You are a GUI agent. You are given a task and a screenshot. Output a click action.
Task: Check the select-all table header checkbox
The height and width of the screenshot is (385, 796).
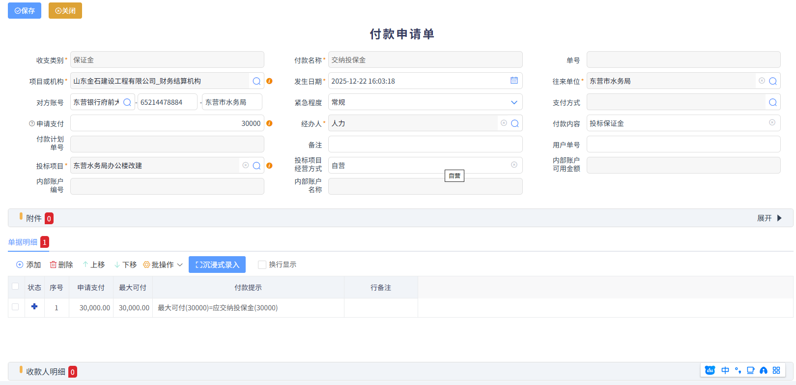point(15,286)
